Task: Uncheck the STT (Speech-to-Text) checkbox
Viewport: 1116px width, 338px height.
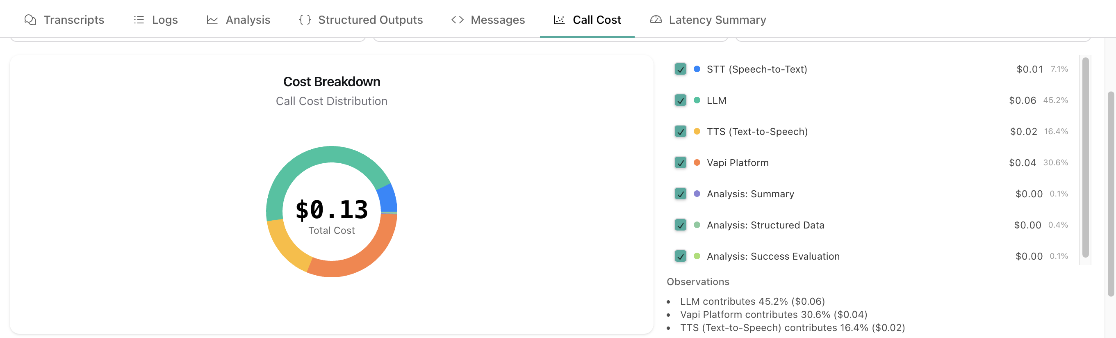Action: [680, 69]
